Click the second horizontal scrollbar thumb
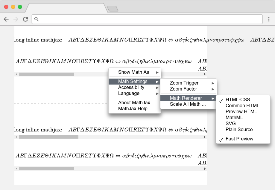 click(x=48, y=137)
